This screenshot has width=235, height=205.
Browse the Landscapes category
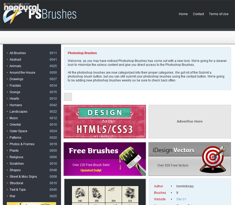[x=18, y=112]
